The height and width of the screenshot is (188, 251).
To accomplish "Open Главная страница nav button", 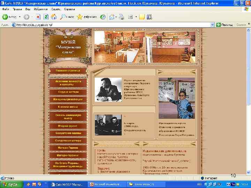I will click(68, 71).
